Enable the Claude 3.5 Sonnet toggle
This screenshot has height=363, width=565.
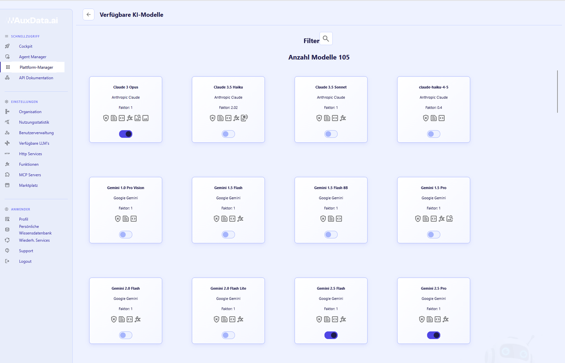[331, 134]
